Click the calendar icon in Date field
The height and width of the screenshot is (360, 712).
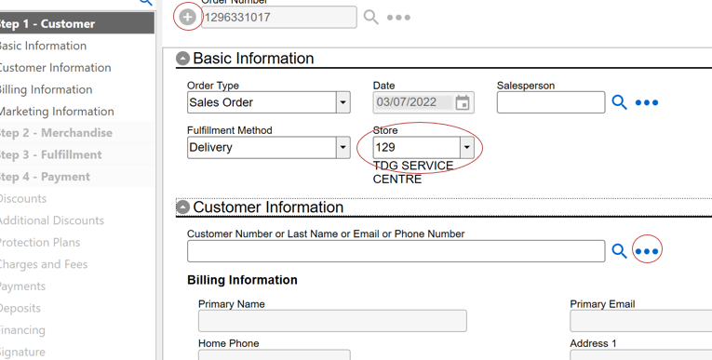pos(463,102)
